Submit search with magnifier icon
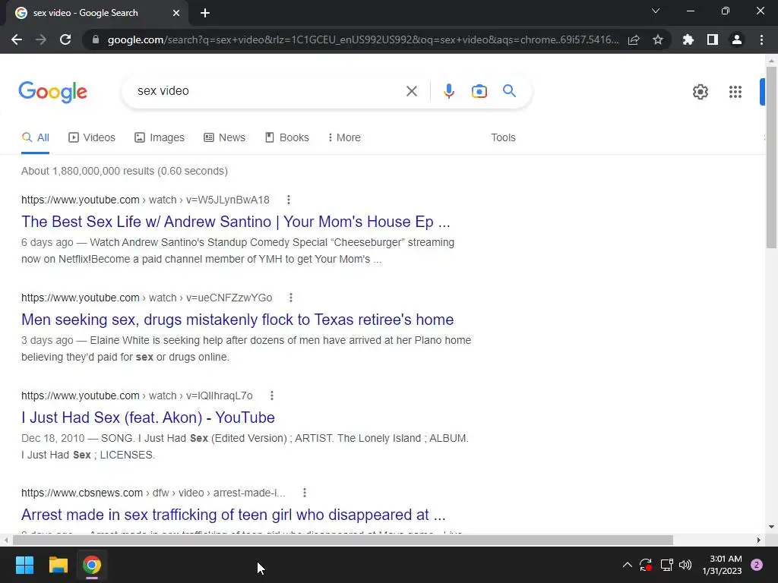Image resolution: width=778 pixels, height=583 pixels. pos(509,91)
